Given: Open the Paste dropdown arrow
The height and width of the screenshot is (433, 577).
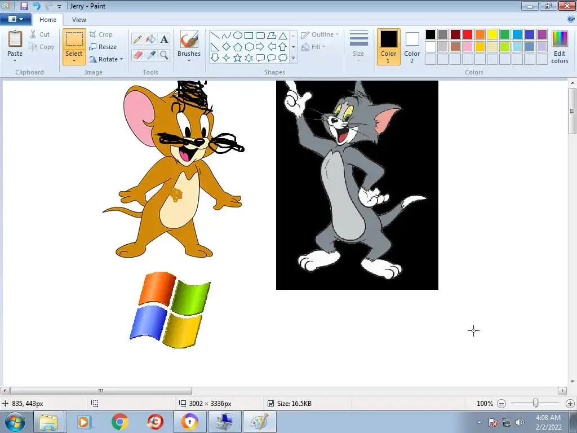Looking at the screenshot, I should [x=15, y=61].
